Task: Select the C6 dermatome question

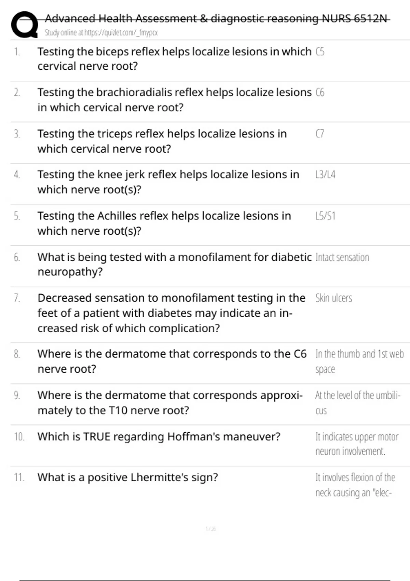Action: point(172,361)
